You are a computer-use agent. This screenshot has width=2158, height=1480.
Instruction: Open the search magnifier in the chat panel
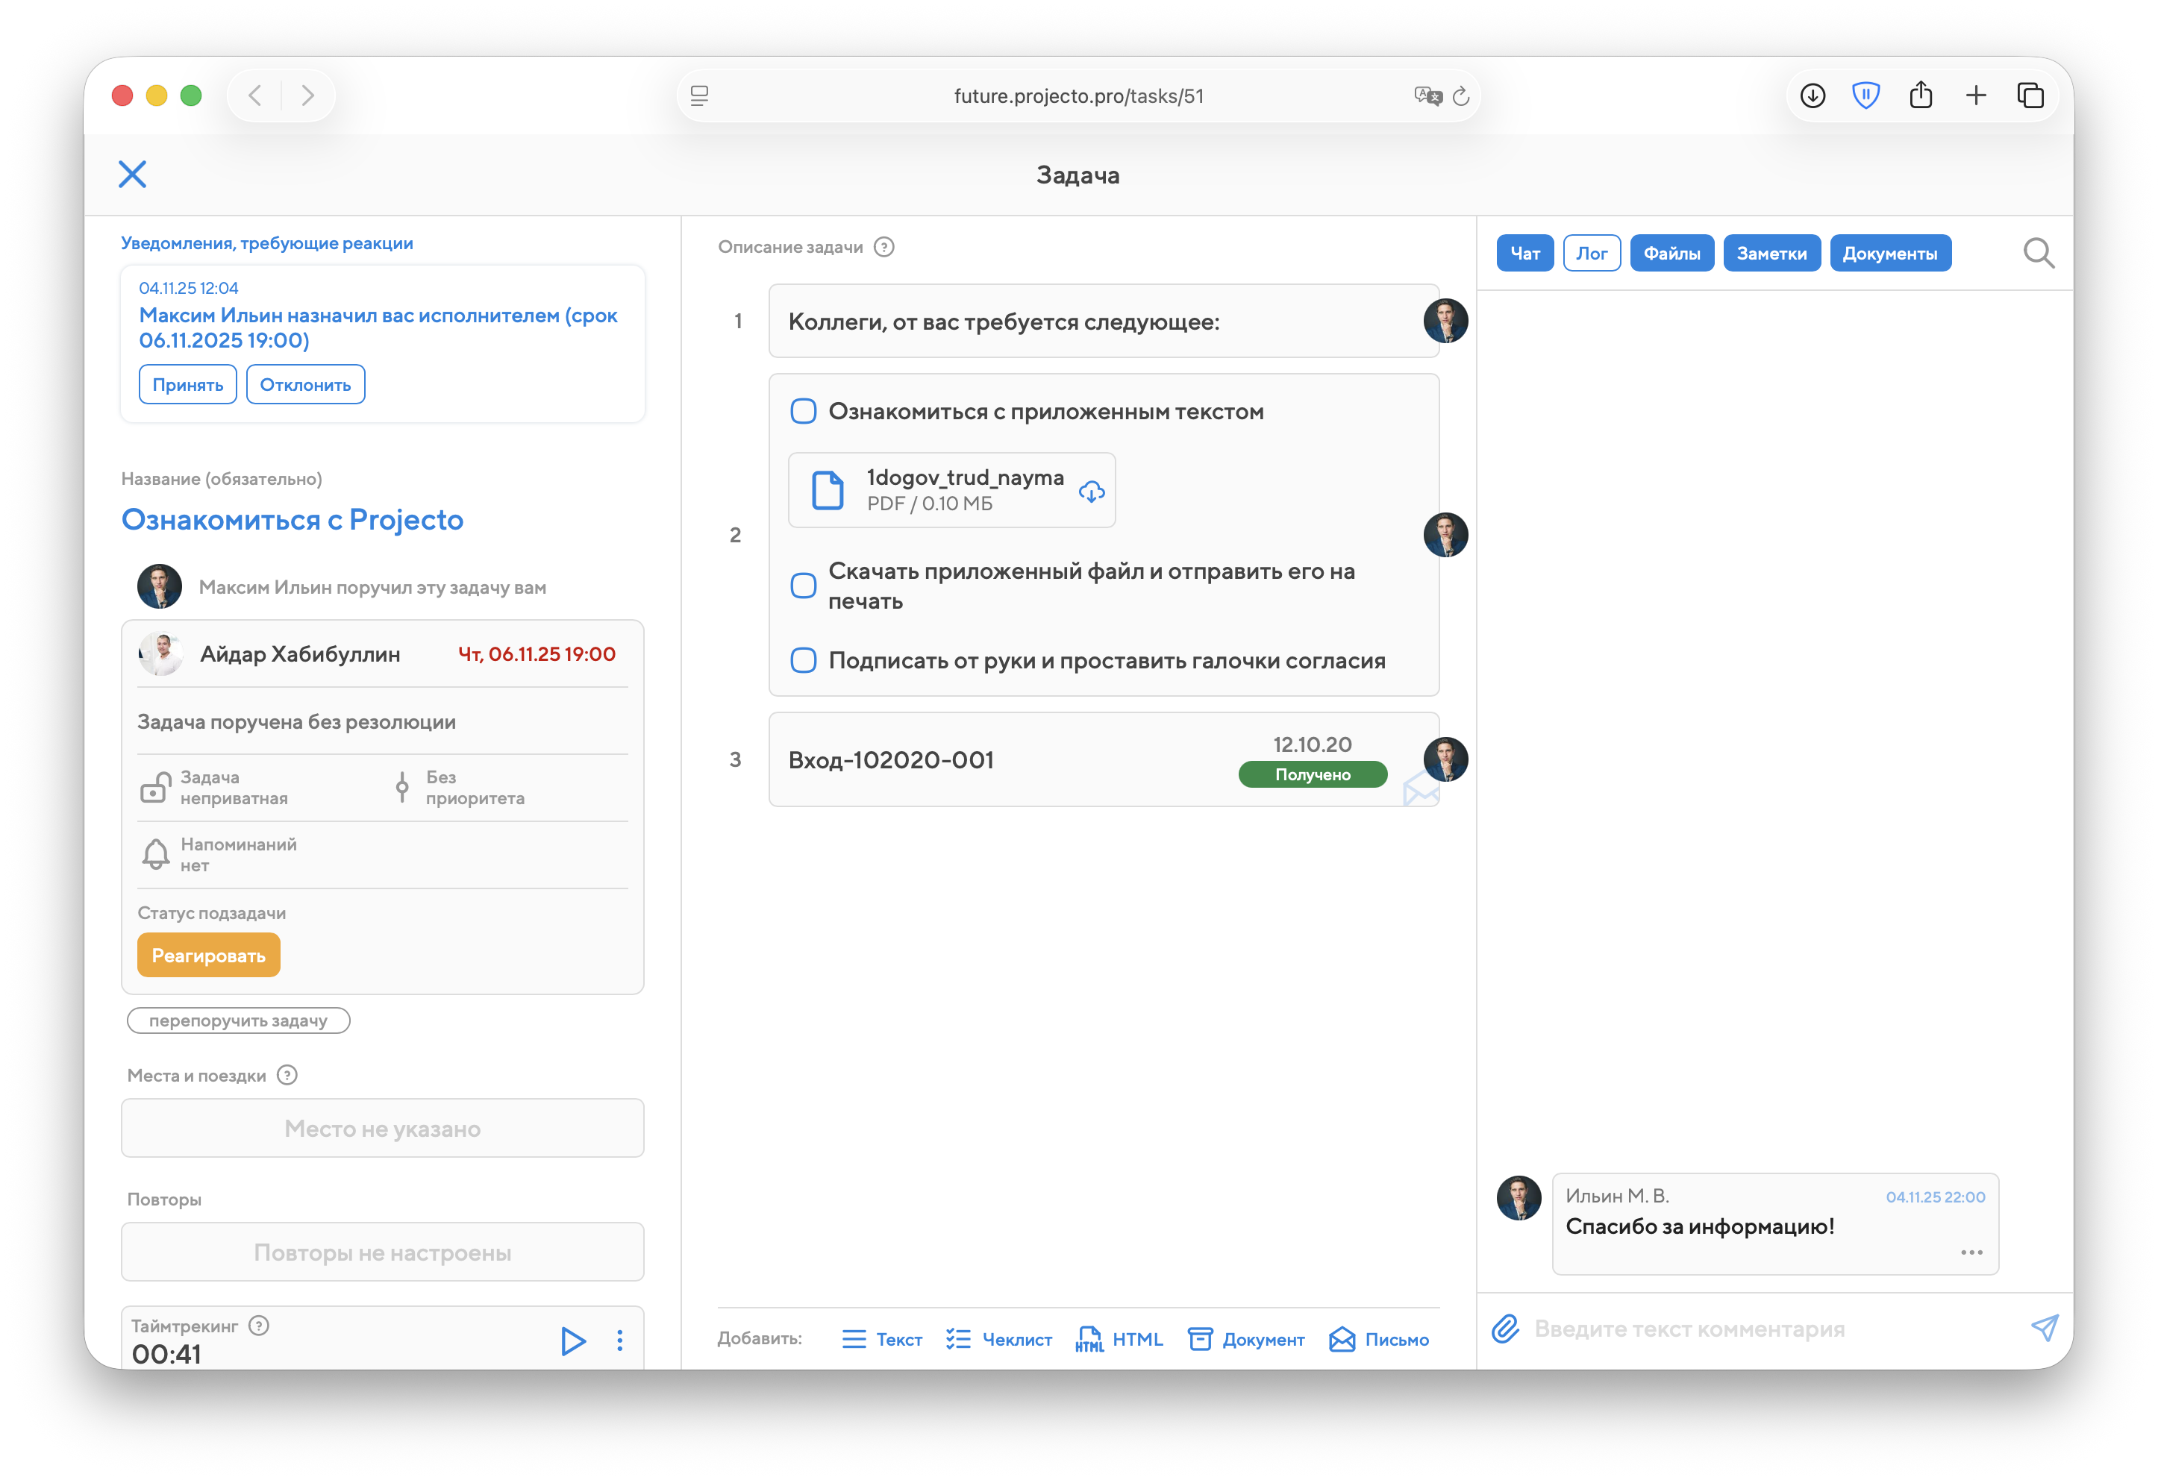[x=2037, y=253]
